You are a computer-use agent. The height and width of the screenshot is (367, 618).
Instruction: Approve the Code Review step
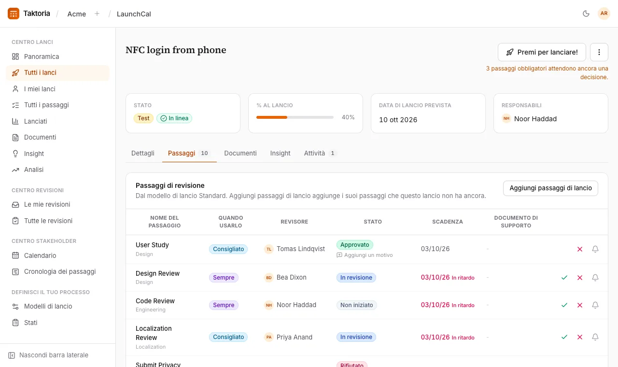(x=564, y=305)
